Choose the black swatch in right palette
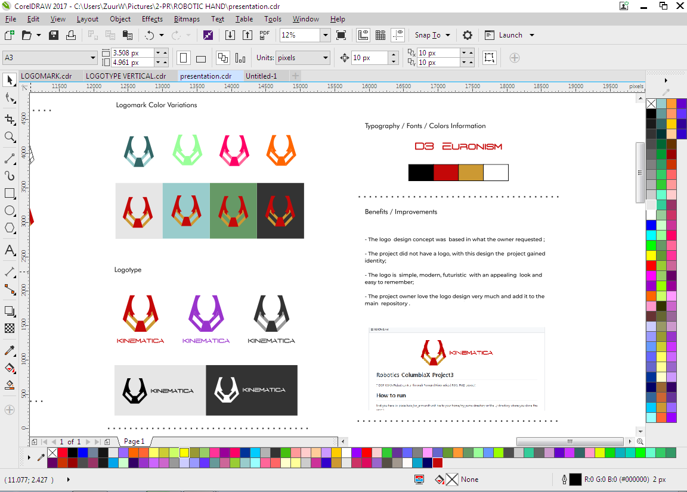 [651, 114]
